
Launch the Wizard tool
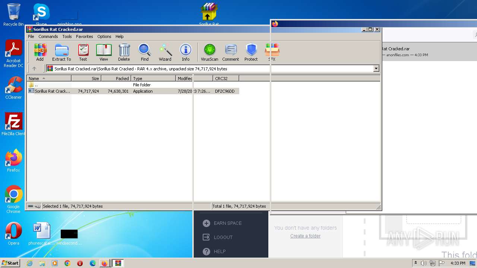click(165, 52)
